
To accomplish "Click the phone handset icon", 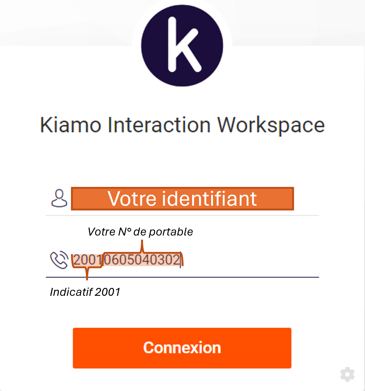I will tap(59, 260).
